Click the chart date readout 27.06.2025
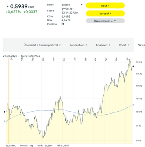This screenshot has height=147, width=145. [10, 56]
